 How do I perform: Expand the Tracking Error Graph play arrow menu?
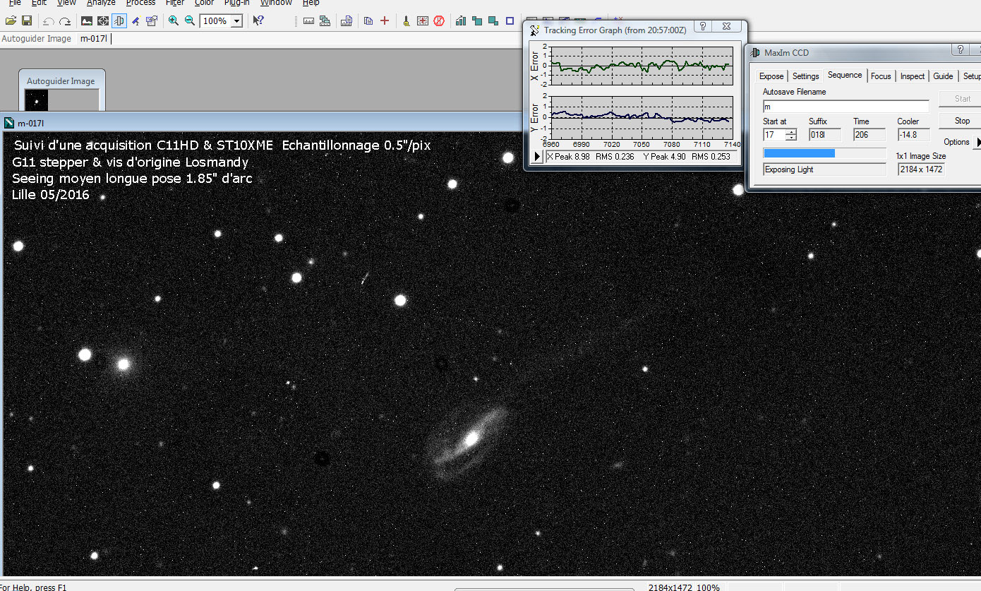pos(538,157)
